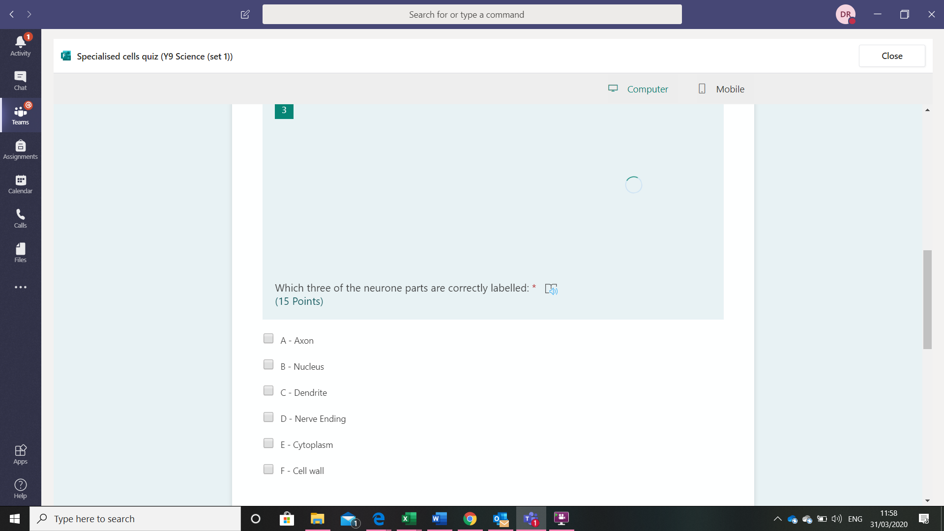944x531 pixels.
Task: Open the Calendar
Action: [x=20, y=183]
